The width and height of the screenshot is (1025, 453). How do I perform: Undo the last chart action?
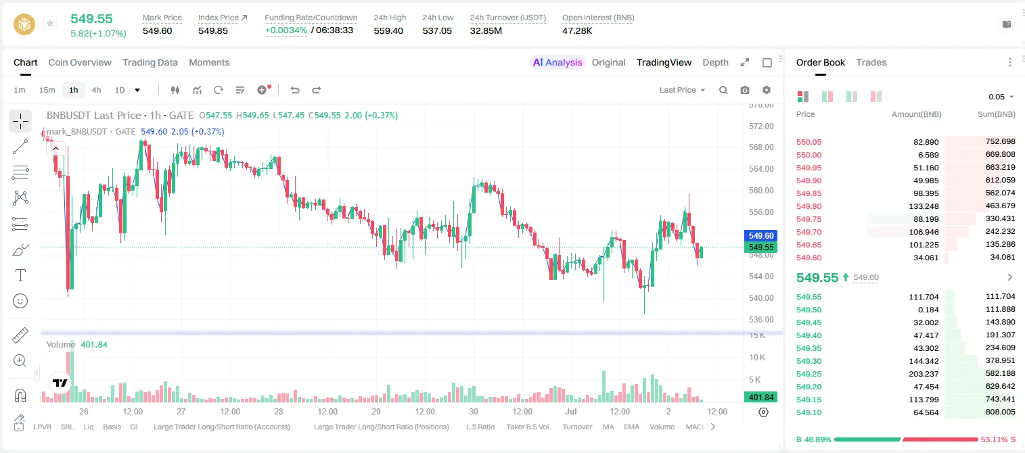tap(295, 90)
